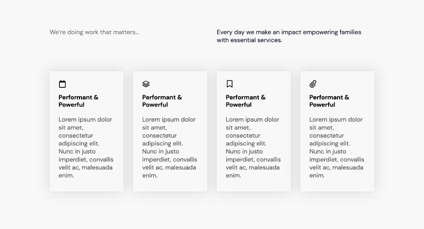Image resolution: width=424 pixels, height=229 pixels.
Task: Click the bookmark icon
Action: click(x=229, y=84)
